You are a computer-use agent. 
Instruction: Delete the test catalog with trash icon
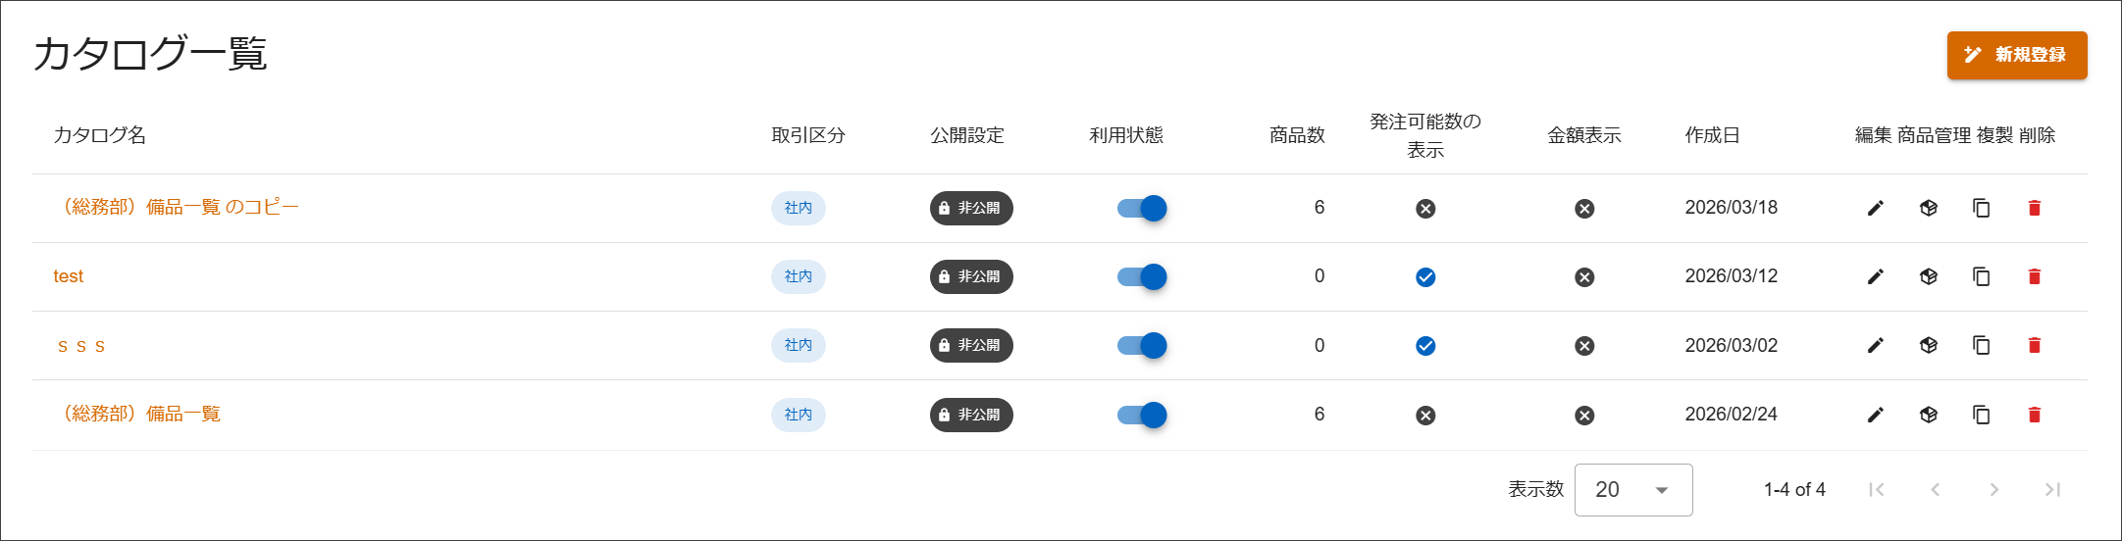pyautogui.click(x=2034, y=276)
